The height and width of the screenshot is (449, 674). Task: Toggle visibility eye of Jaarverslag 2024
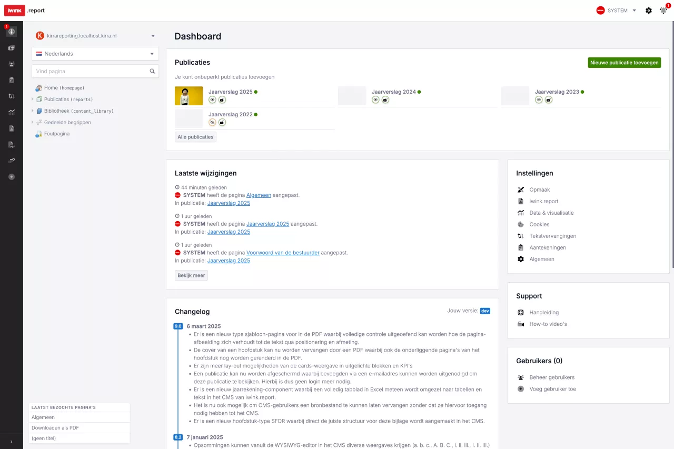click(x=376, y=99)
